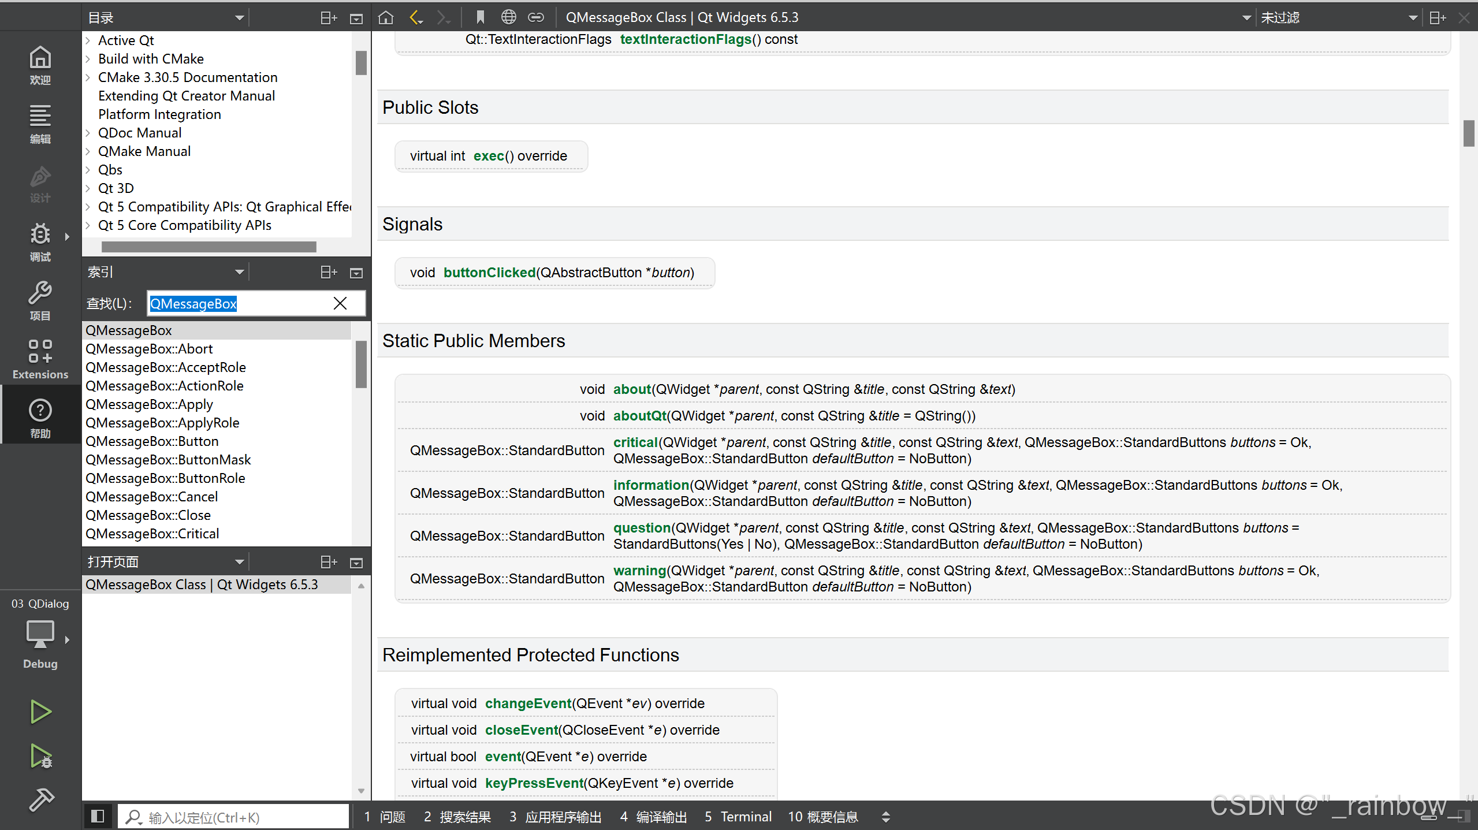Switch to the Terminal output tab
The width and height of the screenshot is (1478, 830).
tap(738, 817)
